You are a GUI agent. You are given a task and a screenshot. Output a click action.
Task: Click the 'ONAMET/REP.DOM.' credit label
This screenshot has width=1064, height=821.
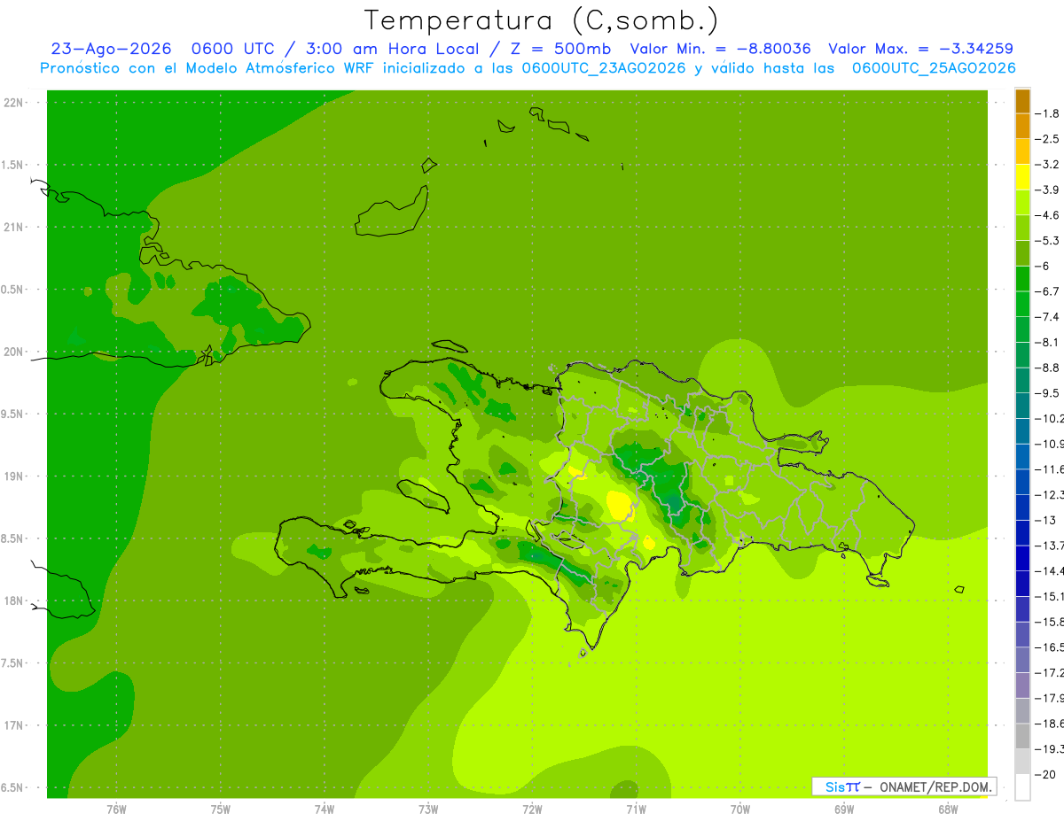pos(935,786)
